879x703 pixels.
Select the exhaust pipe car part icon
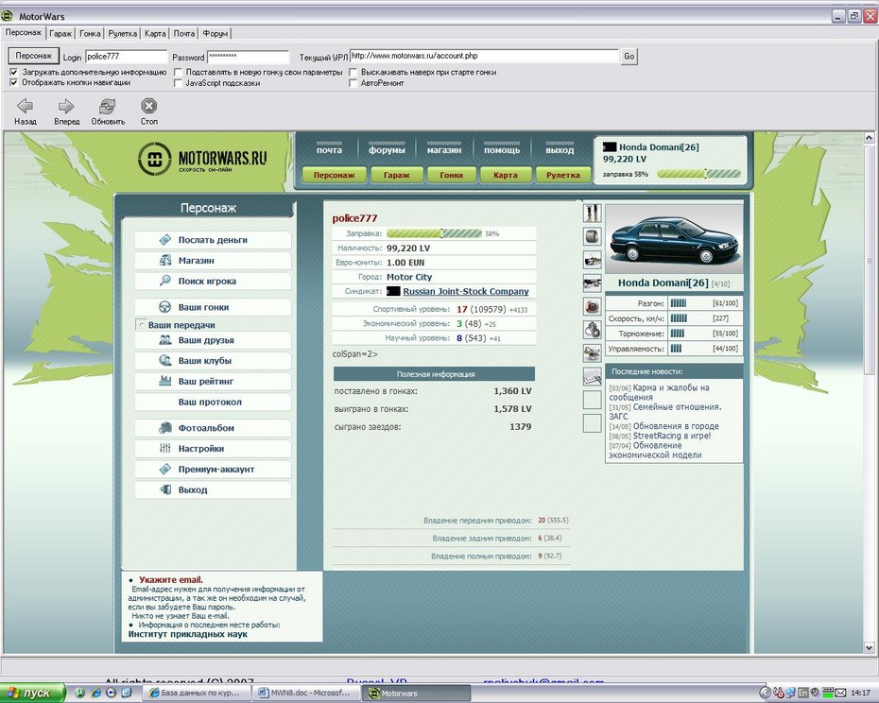(592, 260)
